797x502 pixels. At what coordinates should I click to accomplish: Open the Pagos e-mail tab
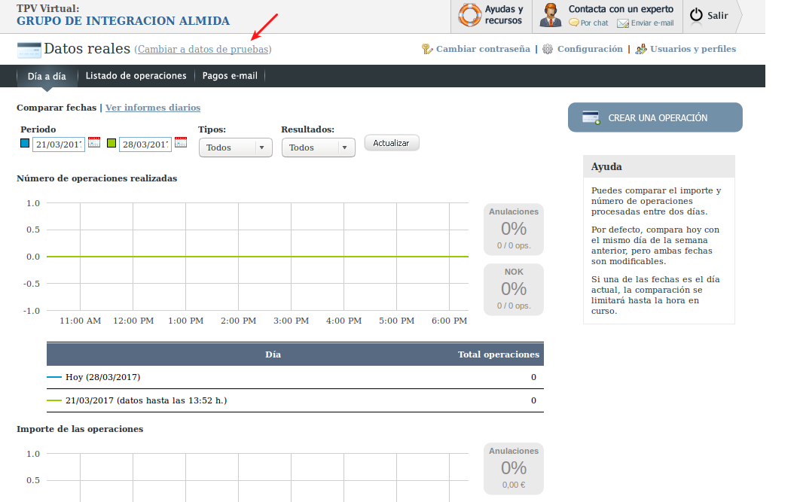(x=229, y=76)
